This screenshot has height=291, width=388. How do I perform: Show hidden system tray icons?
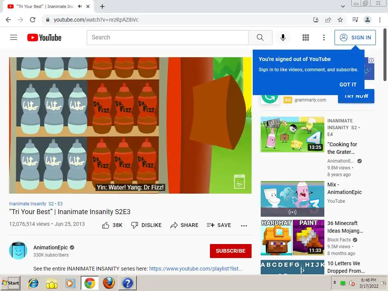point(335,283)
